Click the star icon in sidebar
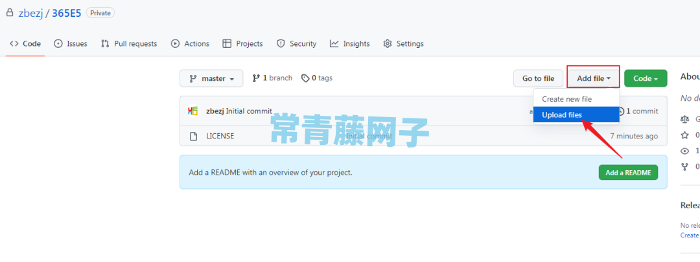The image size is (700, 262). pos(685,135)
